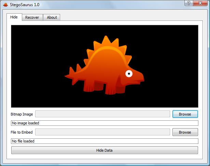Image resolution: width=210 pixels, height=166 pixels.
Task: Click the Hide Data button
Action: click(104, 150)
